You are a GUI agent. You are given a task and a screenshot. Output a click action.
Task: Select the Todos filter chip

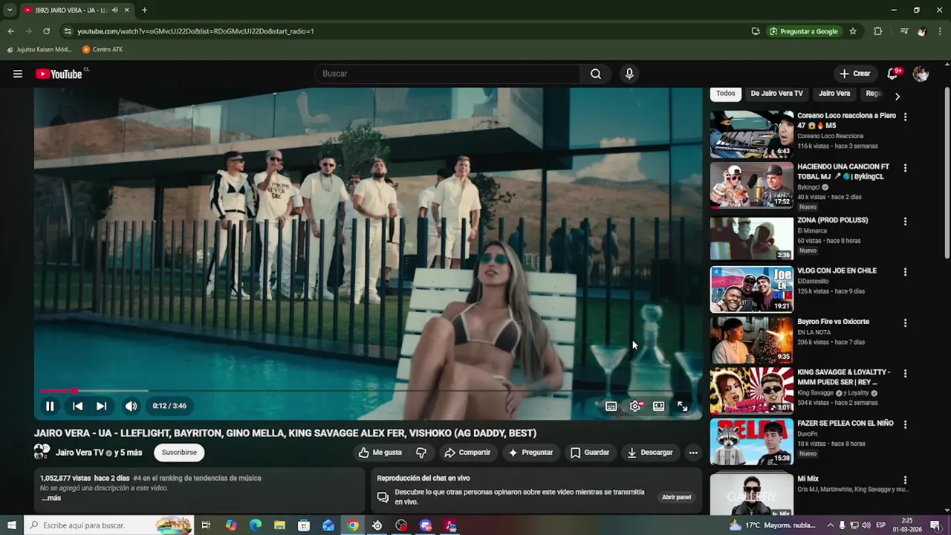(x=726, y=94)
